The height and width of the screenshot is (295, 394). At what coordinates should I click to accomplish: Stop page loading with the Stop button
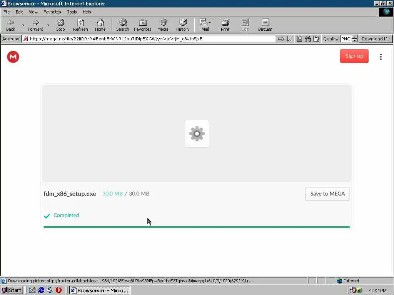60,25
